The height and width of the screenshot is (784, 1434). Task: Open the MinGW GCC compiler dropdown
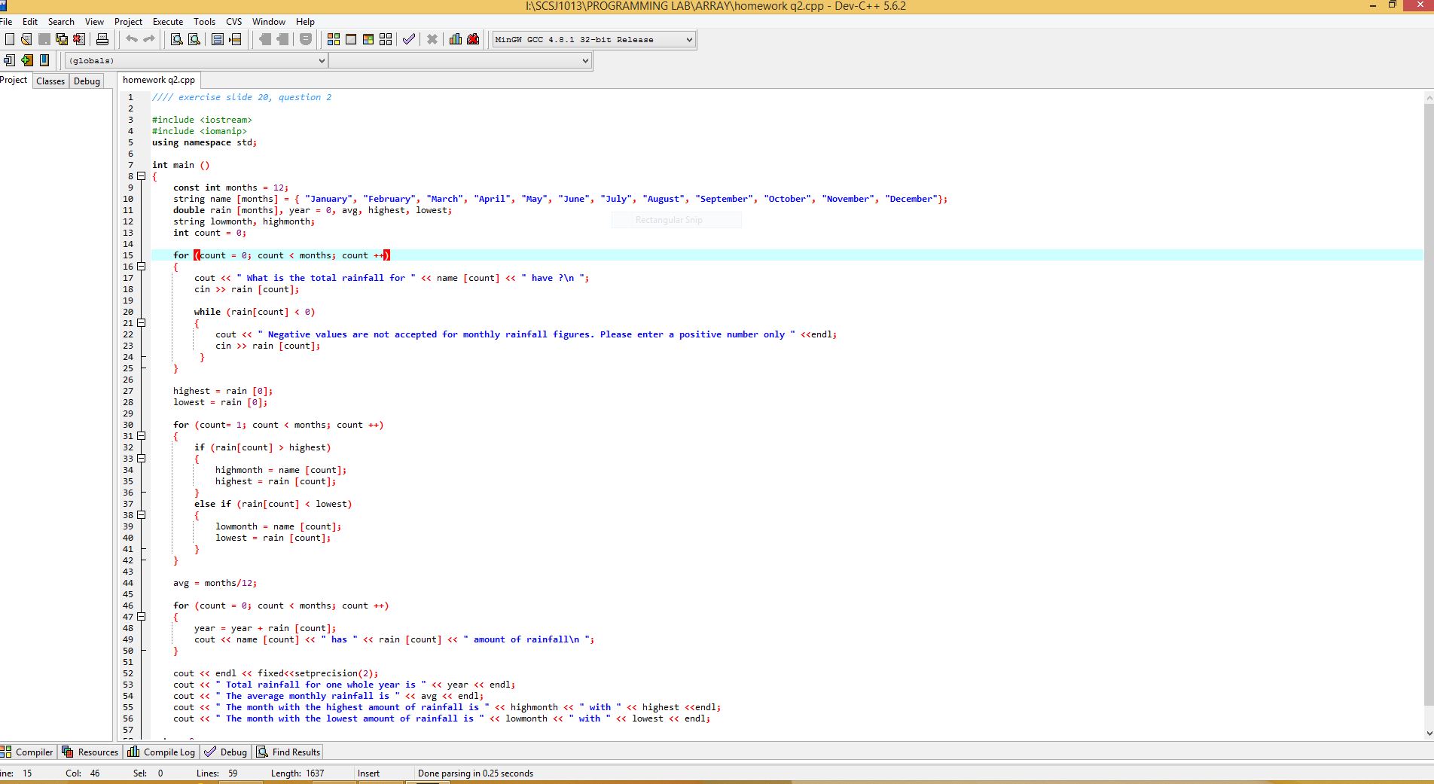point(688,40)
